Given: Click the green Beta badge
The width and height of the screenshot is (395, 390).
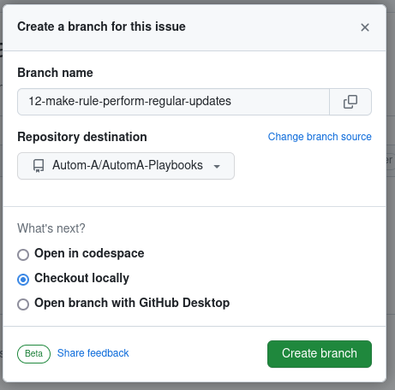Looking at the screenshot, I should (33, 354).
